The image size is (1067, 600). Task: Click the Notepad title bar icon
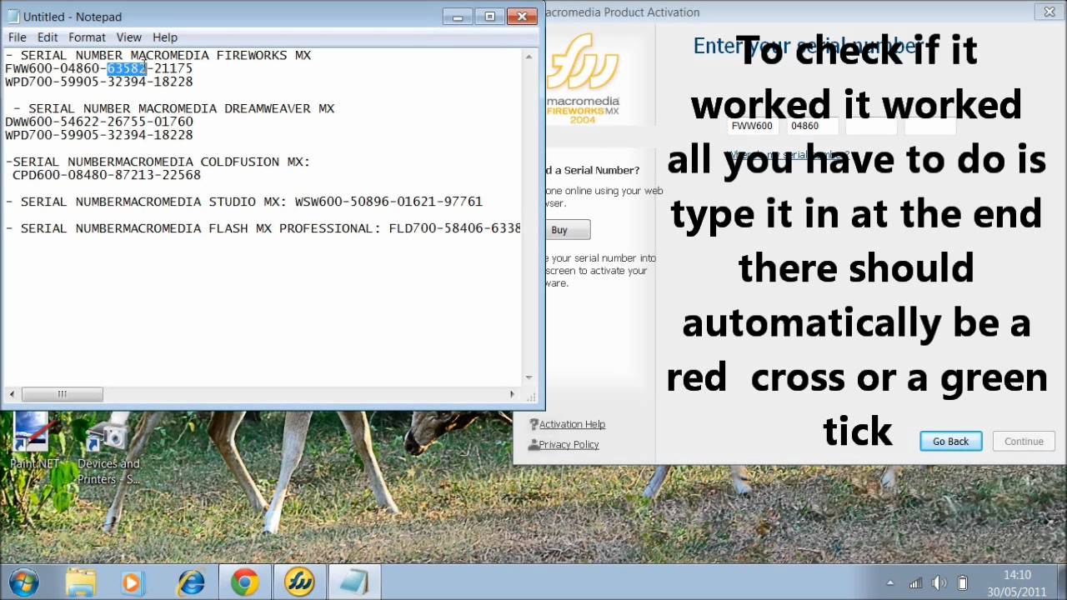pos(13,17)
